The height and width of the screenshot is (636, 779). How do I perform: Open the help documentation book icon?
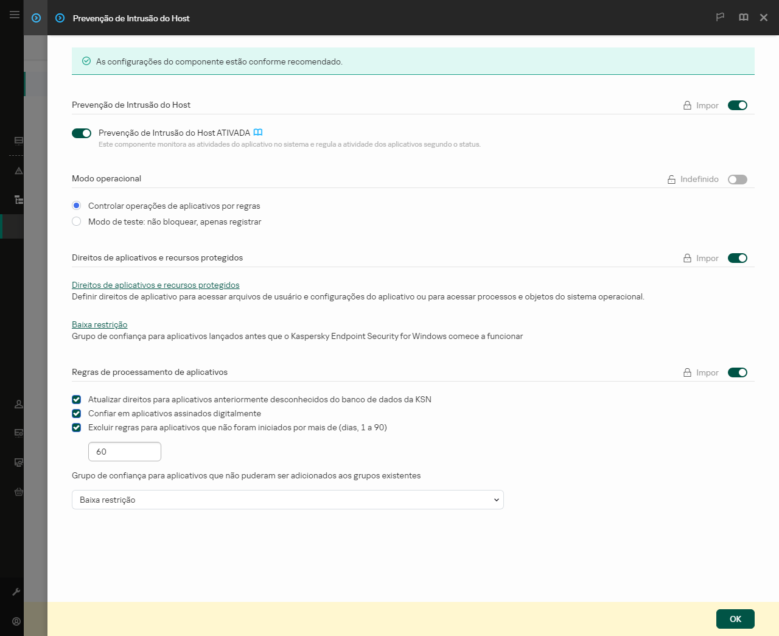(x=743, y=17)
